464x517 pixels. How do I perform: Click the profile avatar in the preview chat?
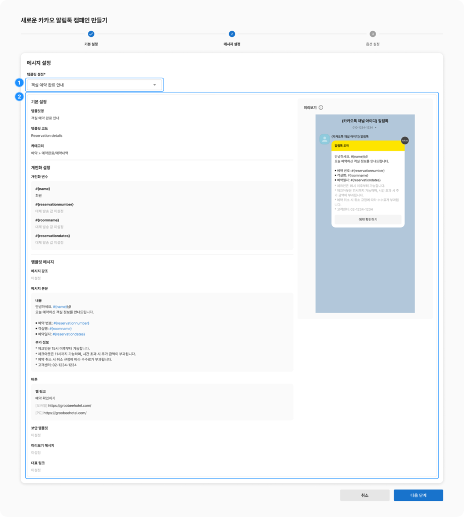[x=324, y=139]
